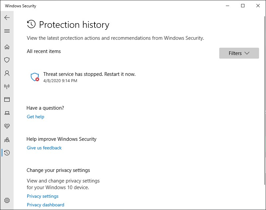Open Device security laptop icon
Image resolution: width=266 pixels, height=210 pixels.
tap(7, 113)
